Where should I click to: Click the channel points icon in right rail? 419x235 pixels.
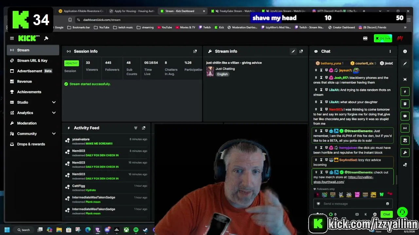click(x=405, y=165)
